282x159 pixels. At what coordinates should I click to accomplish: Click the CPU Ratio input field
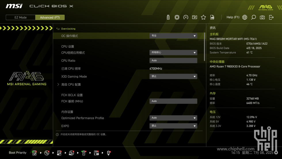click(x=173, y=61)
